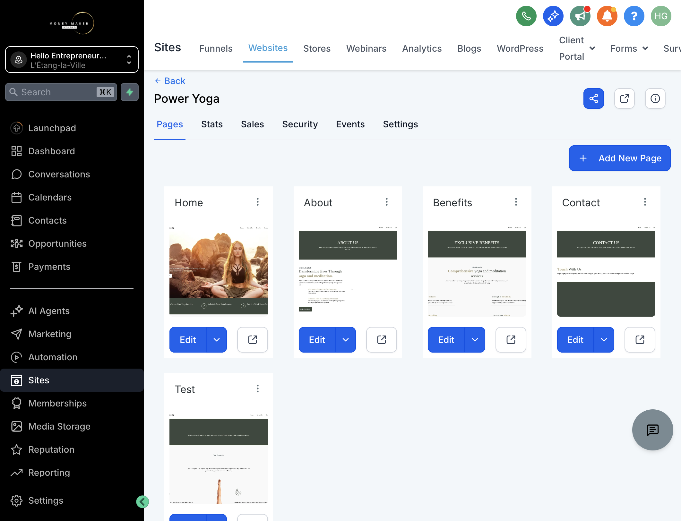The image size is (681, 521).
Task: Preview Home page with external link icon
Action: click(253, 340)
